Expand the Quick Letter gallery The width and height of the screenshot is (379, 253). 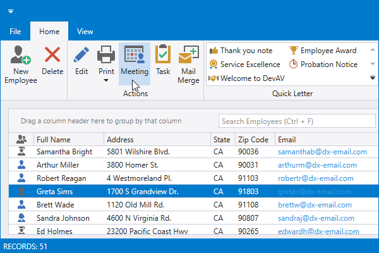(x=373, y=78)
